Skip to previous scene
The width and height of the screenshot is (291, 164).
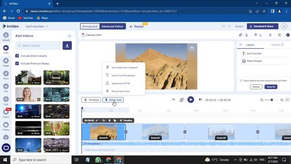click(x=173, y=100)
